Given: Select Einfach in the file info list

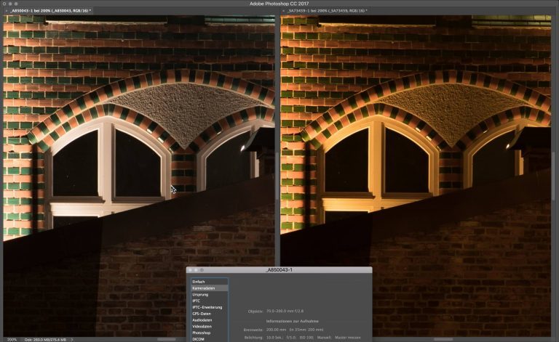Looking at the screenshot, I should coord(210,282).
